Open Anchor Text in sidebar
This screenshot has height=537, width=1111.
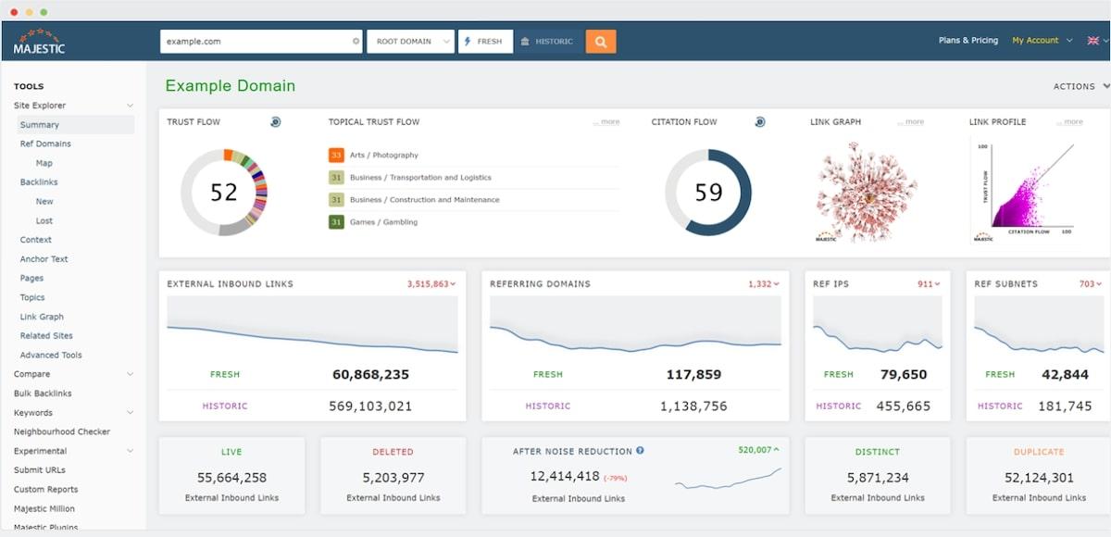[44, 259]
